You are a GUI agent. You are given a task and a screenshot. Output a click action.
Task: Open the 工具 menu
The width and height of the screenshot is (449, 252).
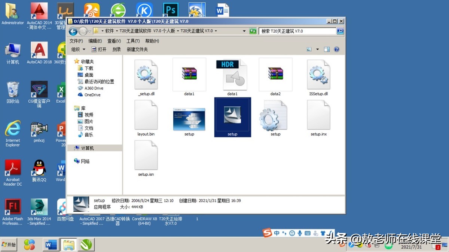coord(132,41)
